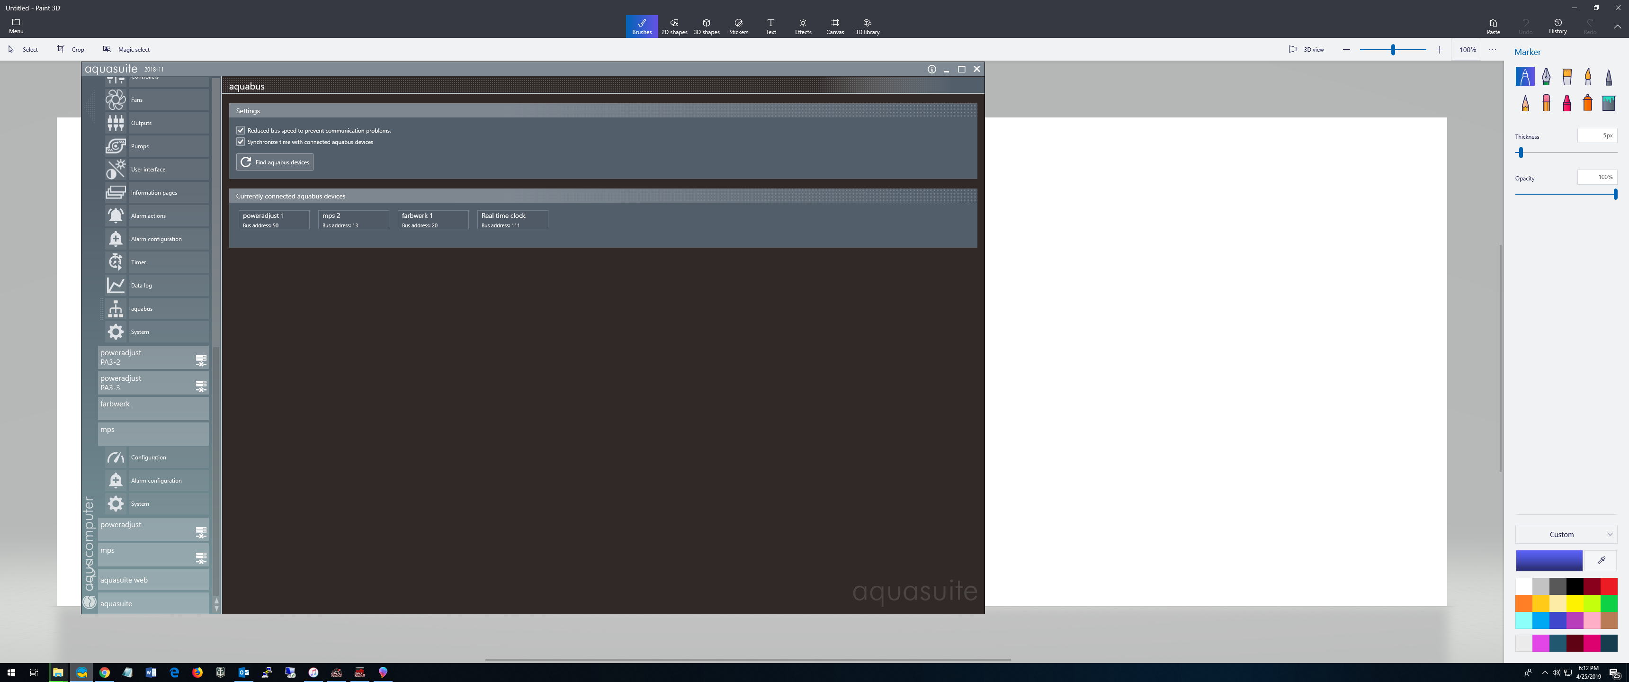The height and width of the screenshot is (682, 1629).
Task: Click the Find aquabus devices button
Action: tap(275, 162)
